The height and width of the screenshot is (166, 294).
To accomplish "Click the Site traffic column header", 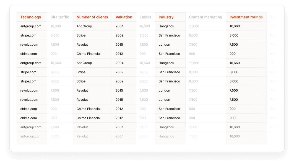I will 60,17.
